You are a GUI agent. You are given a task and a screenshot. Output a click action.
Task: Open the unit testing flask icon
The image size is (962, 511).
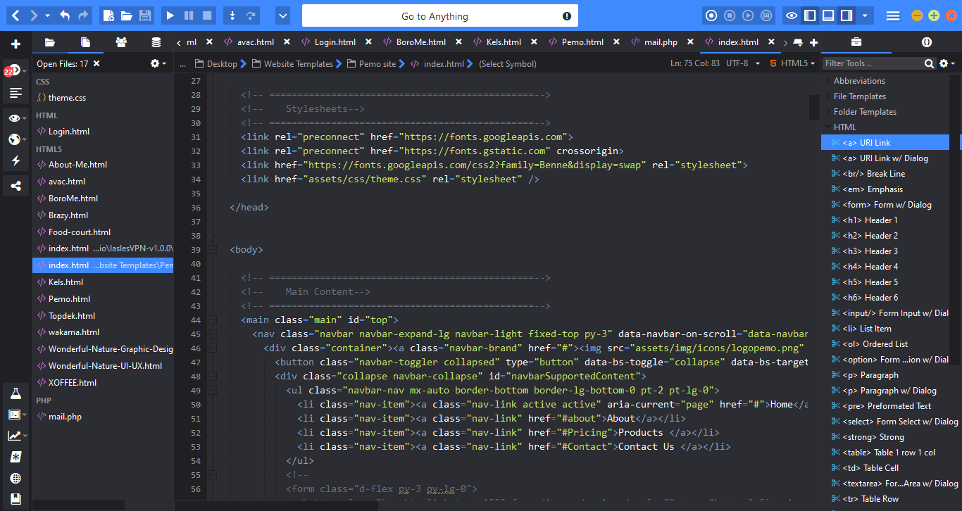click(x=15, y=393)
